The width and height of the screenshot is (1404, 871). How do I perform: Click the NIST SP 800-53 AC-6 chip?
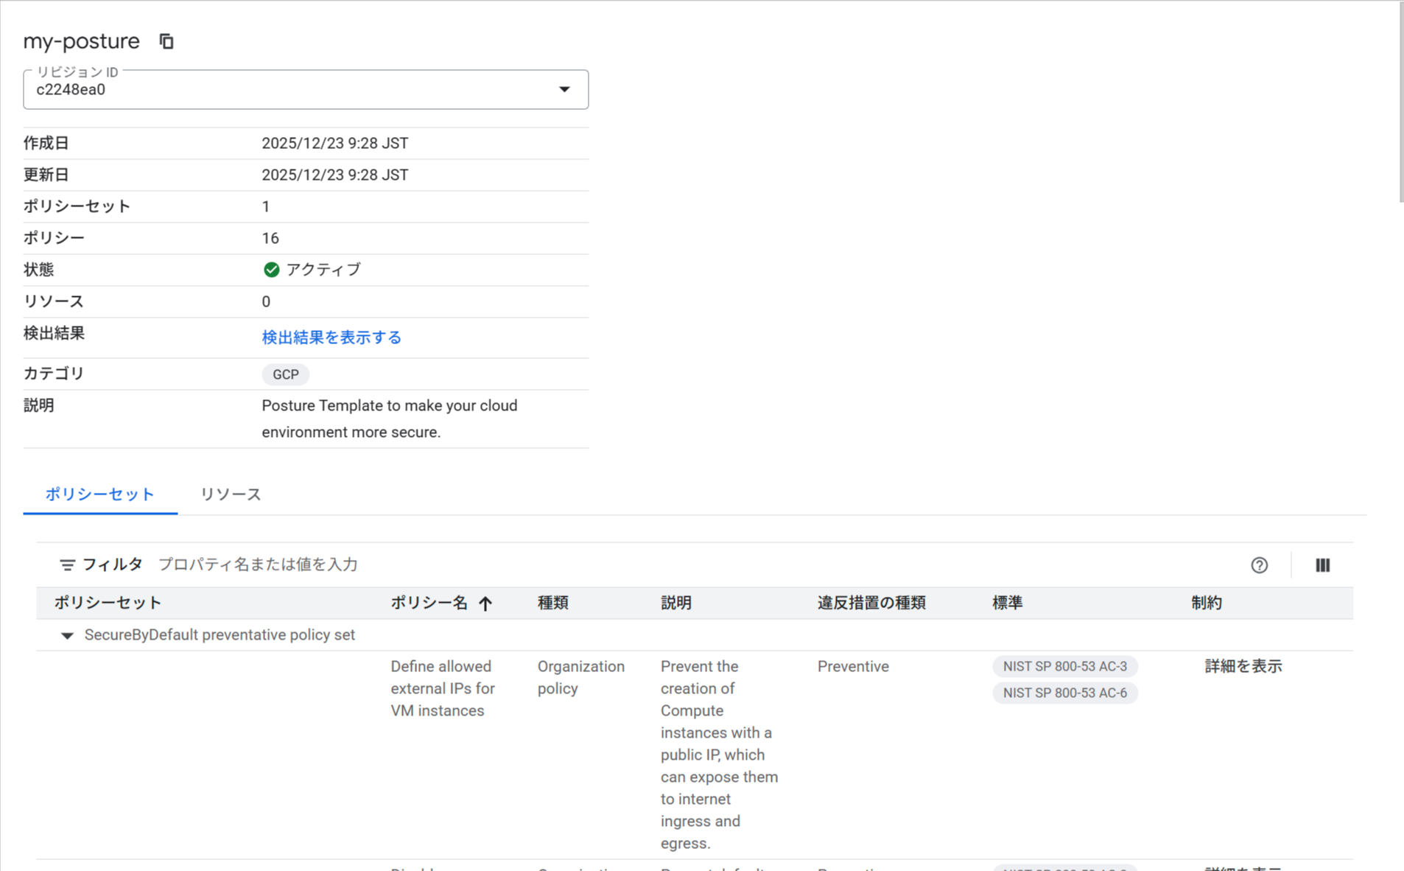[x=1064, y=693]
